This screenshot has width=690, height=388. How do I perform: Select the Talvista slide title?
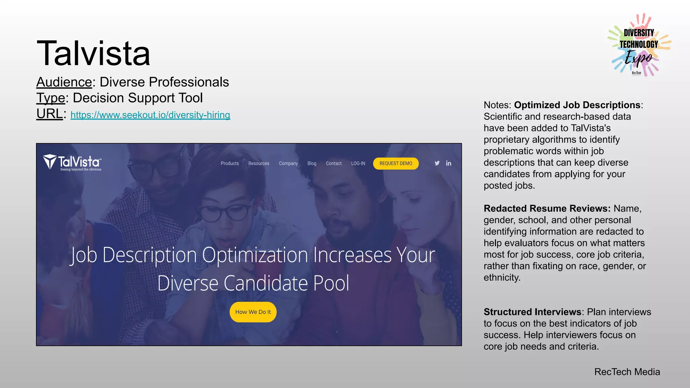(93, 53)
